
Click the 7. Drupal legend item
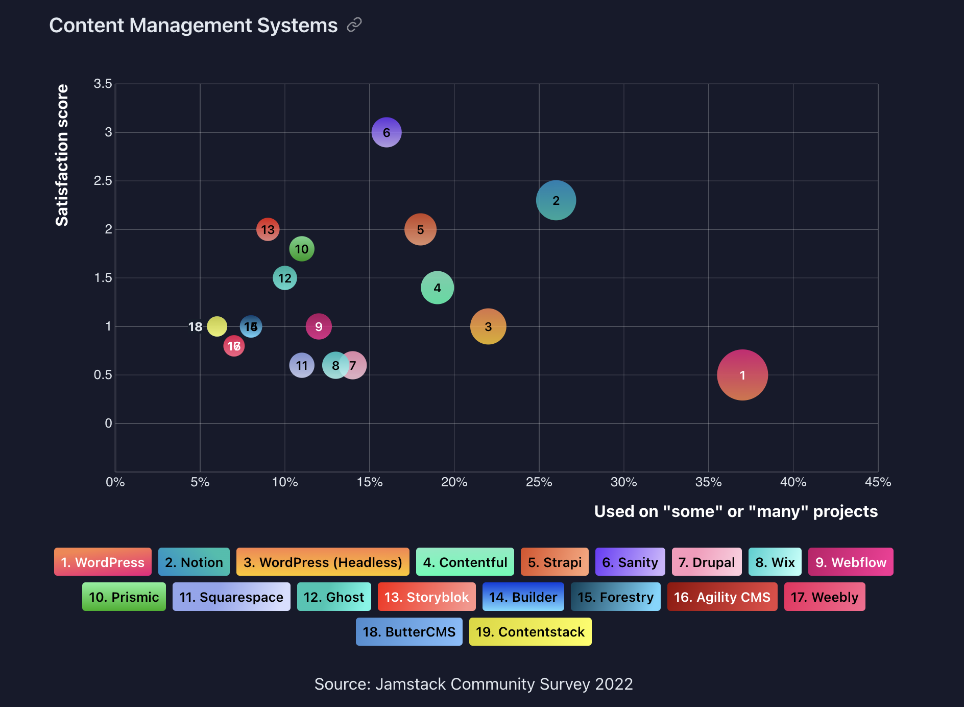(x=707, y=562)
